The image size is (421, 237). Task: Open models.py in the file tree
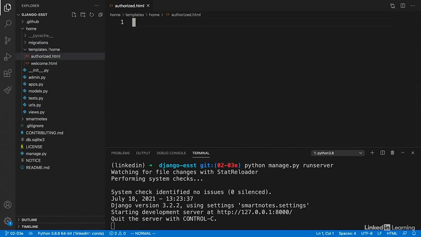click(38, 91)
